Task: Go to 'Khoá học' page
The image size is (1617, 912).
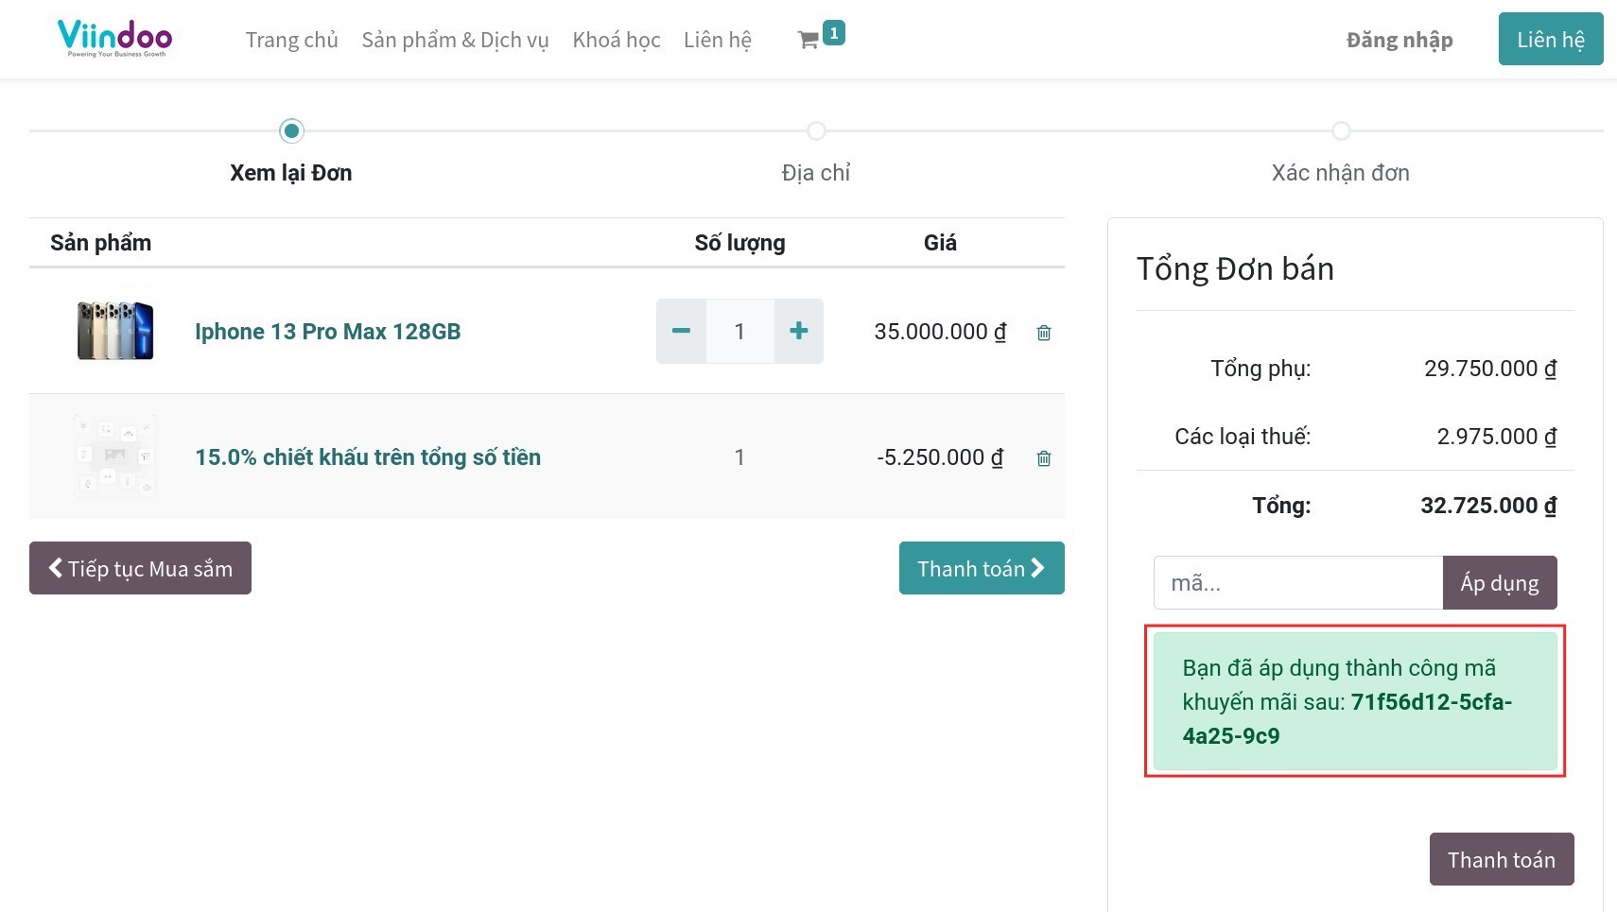Action: (x=616, y=40)
